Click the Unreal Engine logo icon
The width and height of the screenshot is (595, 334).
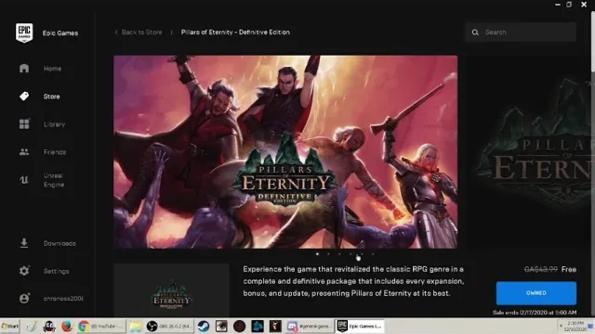point(24,180)
